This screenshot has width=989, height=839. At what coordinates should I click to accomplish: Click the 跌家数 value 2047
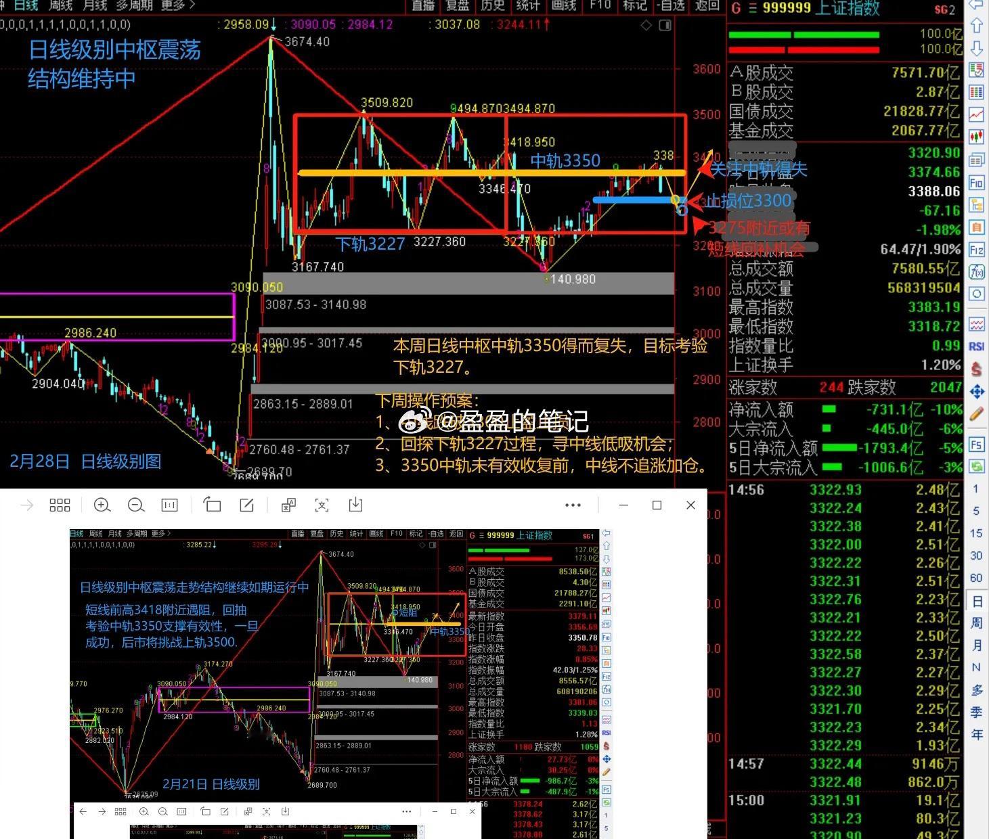945,387
